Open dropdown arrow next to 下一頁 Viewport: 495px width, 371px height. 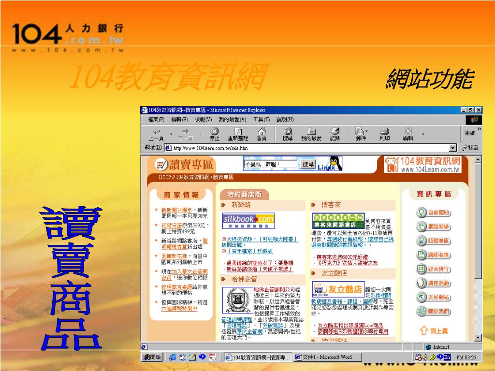pyautogui.click(x=200, y=134)
